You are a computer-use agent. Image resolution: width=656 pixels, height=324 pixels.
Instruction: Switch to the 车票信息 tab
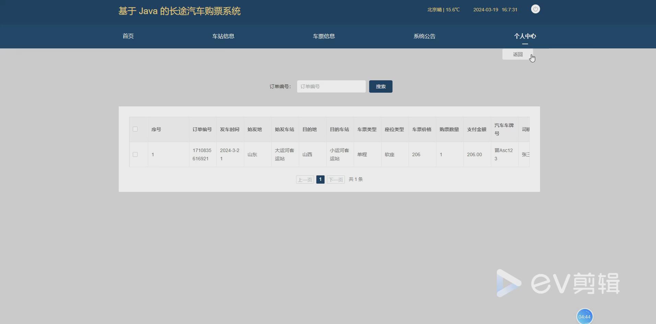coord(324,36)
